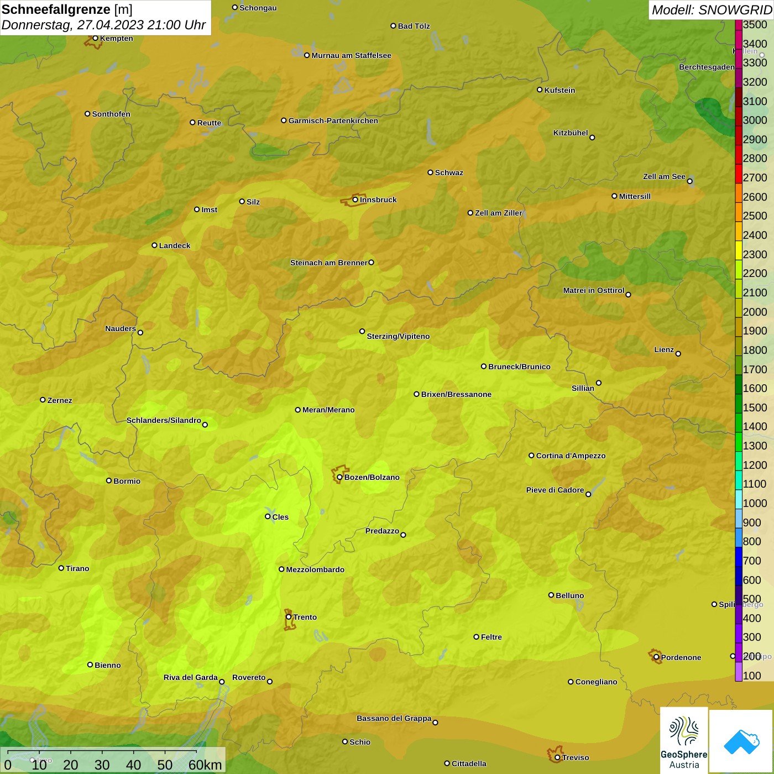
Task: Click the 'Cortina d'Ampezzo' label
Action: (x=571, y=456)
